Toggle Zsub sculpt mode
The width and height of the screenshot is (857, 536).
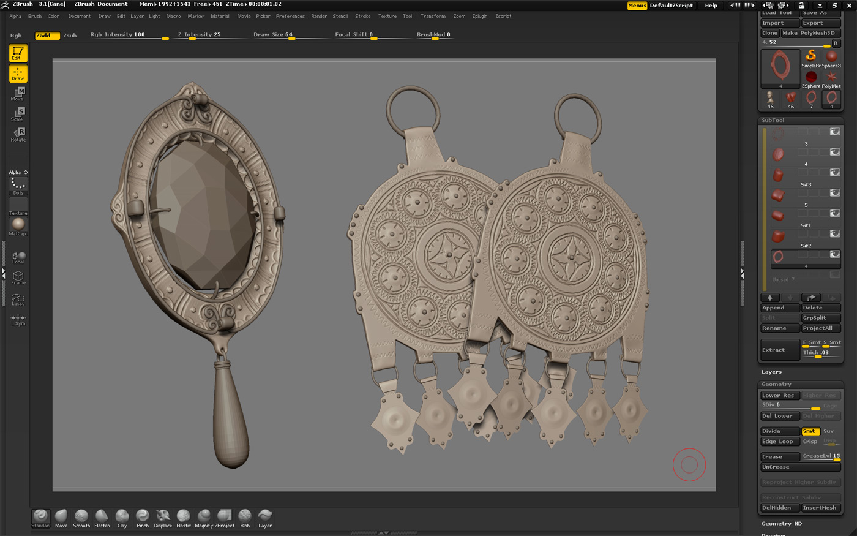pyautogui.click(x=70, y=36)
